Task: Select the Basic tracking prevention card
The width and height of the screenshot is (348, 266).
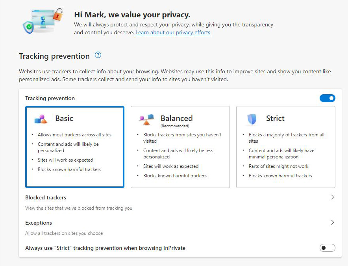Action: (x=75, y=147)
